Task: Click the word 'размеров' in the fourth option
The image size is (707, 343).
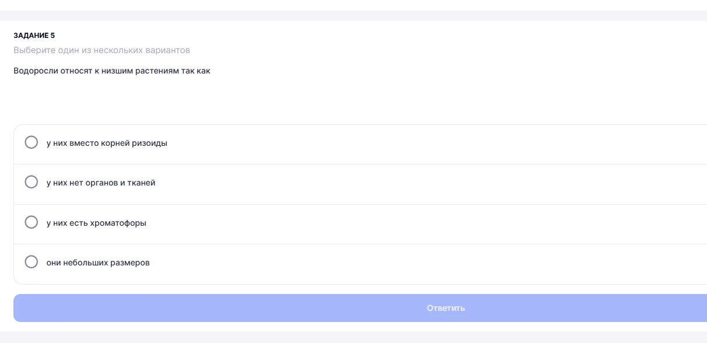Action: point(131,262)
